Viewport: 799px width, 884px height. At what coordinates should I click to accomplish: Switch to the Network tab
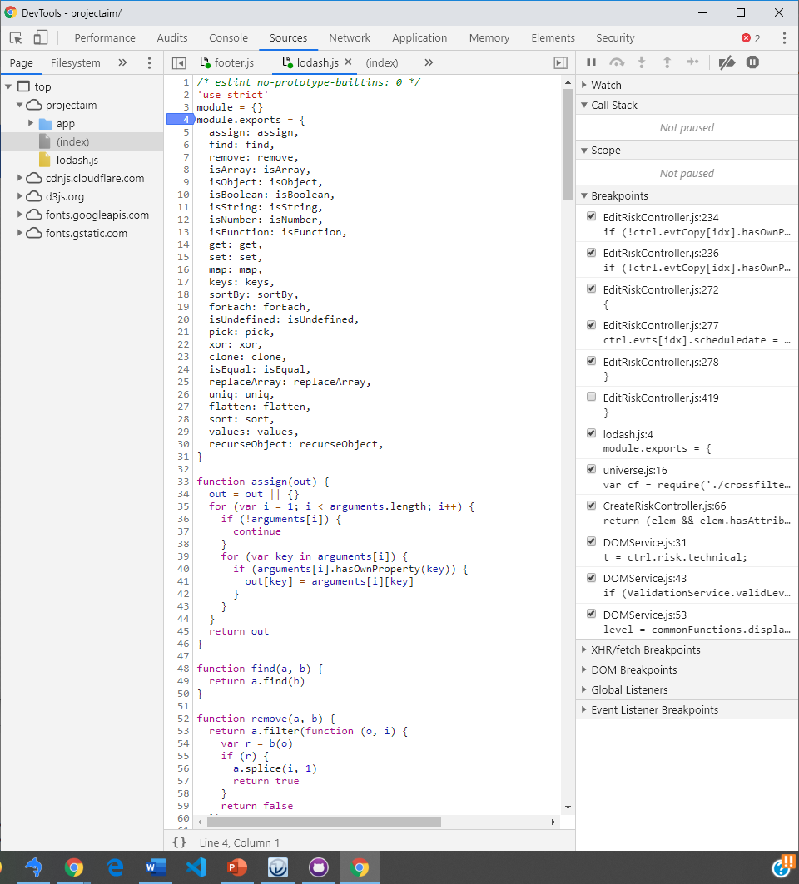click(x=350, y=37)
